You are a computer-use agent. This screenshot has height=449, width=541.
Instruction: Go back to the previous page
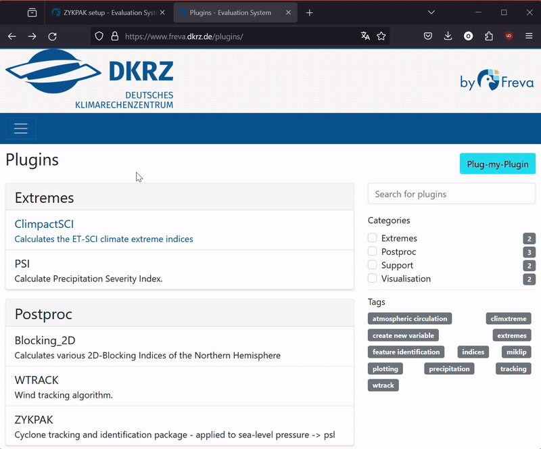pyautogui.click(x=12, y=37)
